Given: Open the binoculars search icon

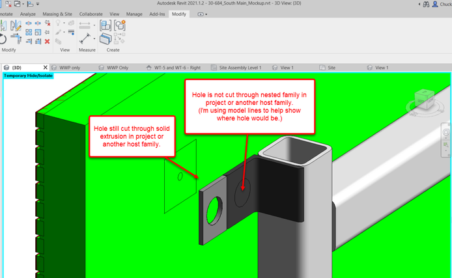Looking at the screenshot, I should tap(426, 4).
